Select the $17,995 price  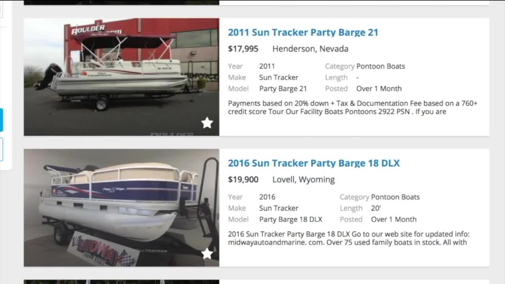(243, 49)
